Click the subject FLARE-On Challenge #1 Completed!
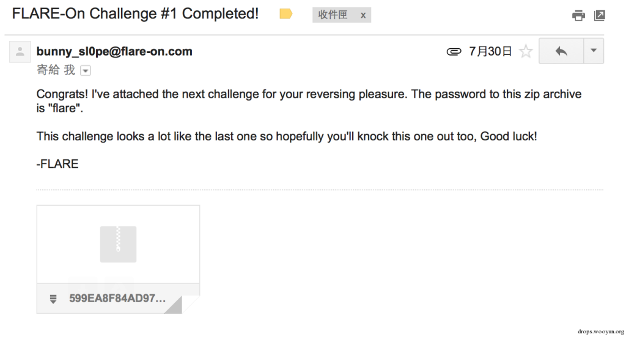 pyautogui.click(x=135, y=14)
